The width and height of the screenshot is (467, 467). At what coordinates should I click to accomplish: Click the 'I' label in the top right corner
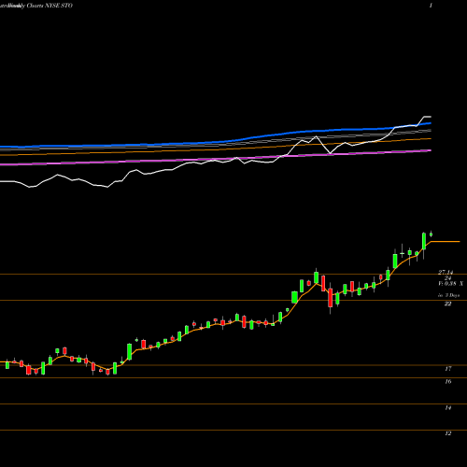click(x=431, y=6)
